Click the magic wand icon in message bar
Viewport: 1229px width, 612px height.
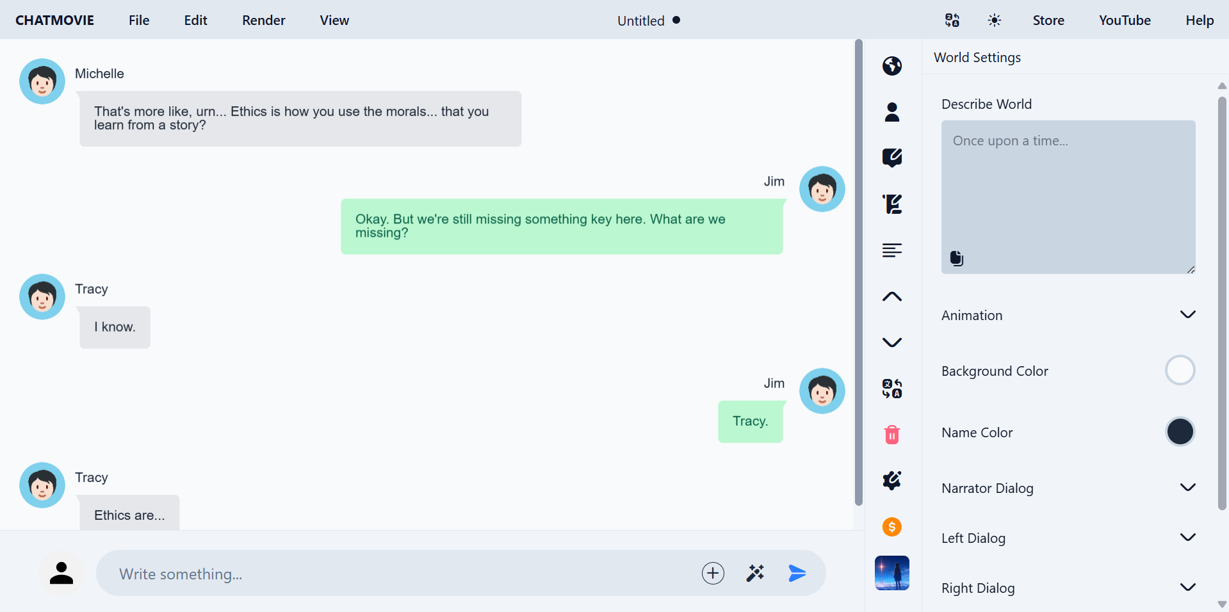[x=755, y=573]
